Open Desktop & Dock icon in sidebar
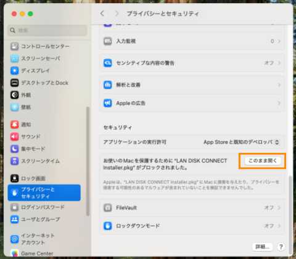Screen dimensions: 296x259 click(x=14, y=83)
